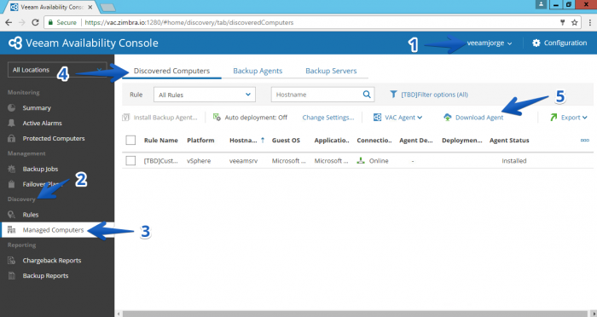The height and width of the screenshot is (317, 597).
Task: Click the Managed Computers building icon
Action: (x=12, y=230)
